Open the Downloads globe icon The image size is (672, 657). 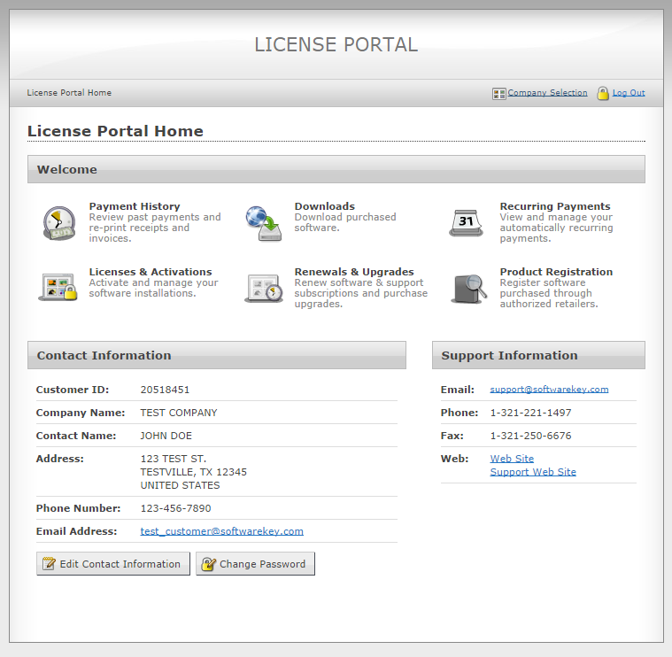tap(263, 223)
